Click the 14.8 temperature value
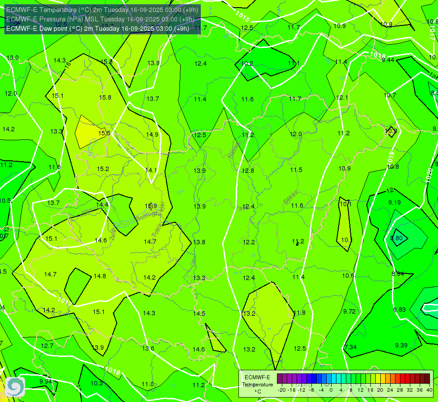 point(100,276)
